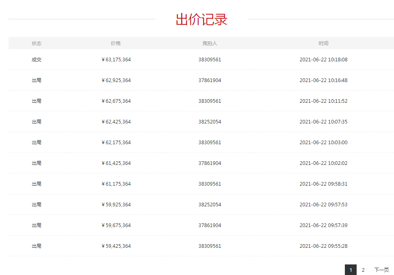Select the 成交 status cell
The height and width of the screenshot is (275, 394).
tap(37, 60)
